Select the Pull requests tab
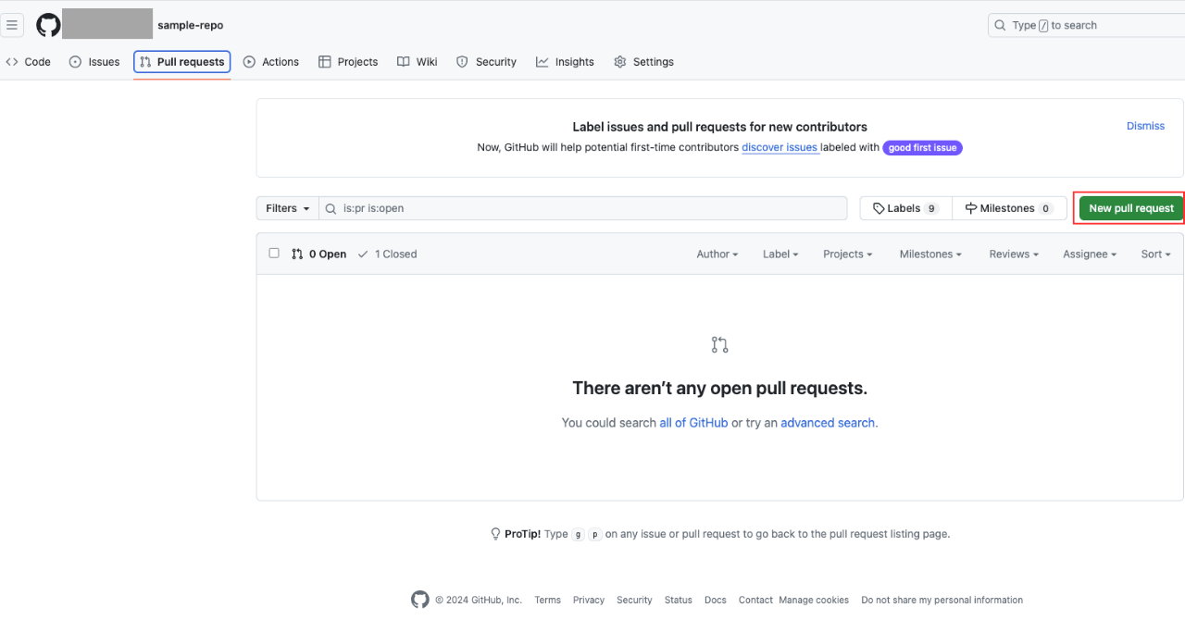1185x620 pixels. [x=182, y=62]
